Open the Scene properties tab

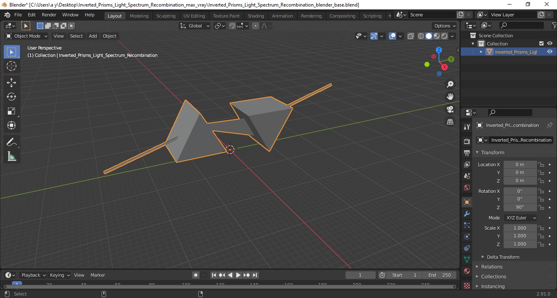point(466,176)
